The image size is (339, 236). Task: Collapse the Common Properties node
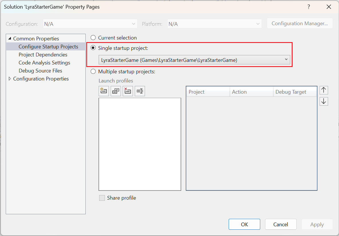click(9, 38)
